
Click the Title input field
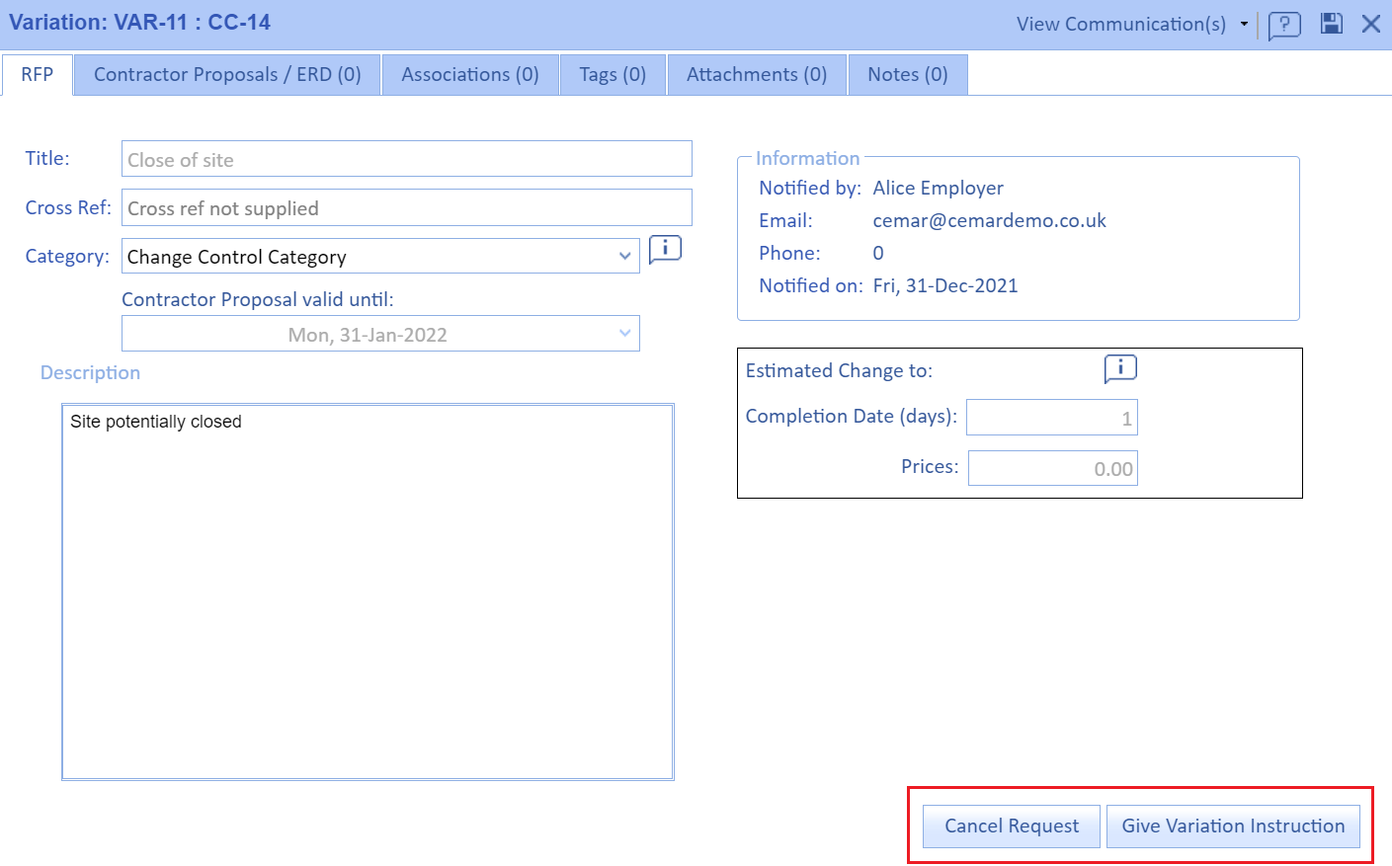click(x=406, y=159)
